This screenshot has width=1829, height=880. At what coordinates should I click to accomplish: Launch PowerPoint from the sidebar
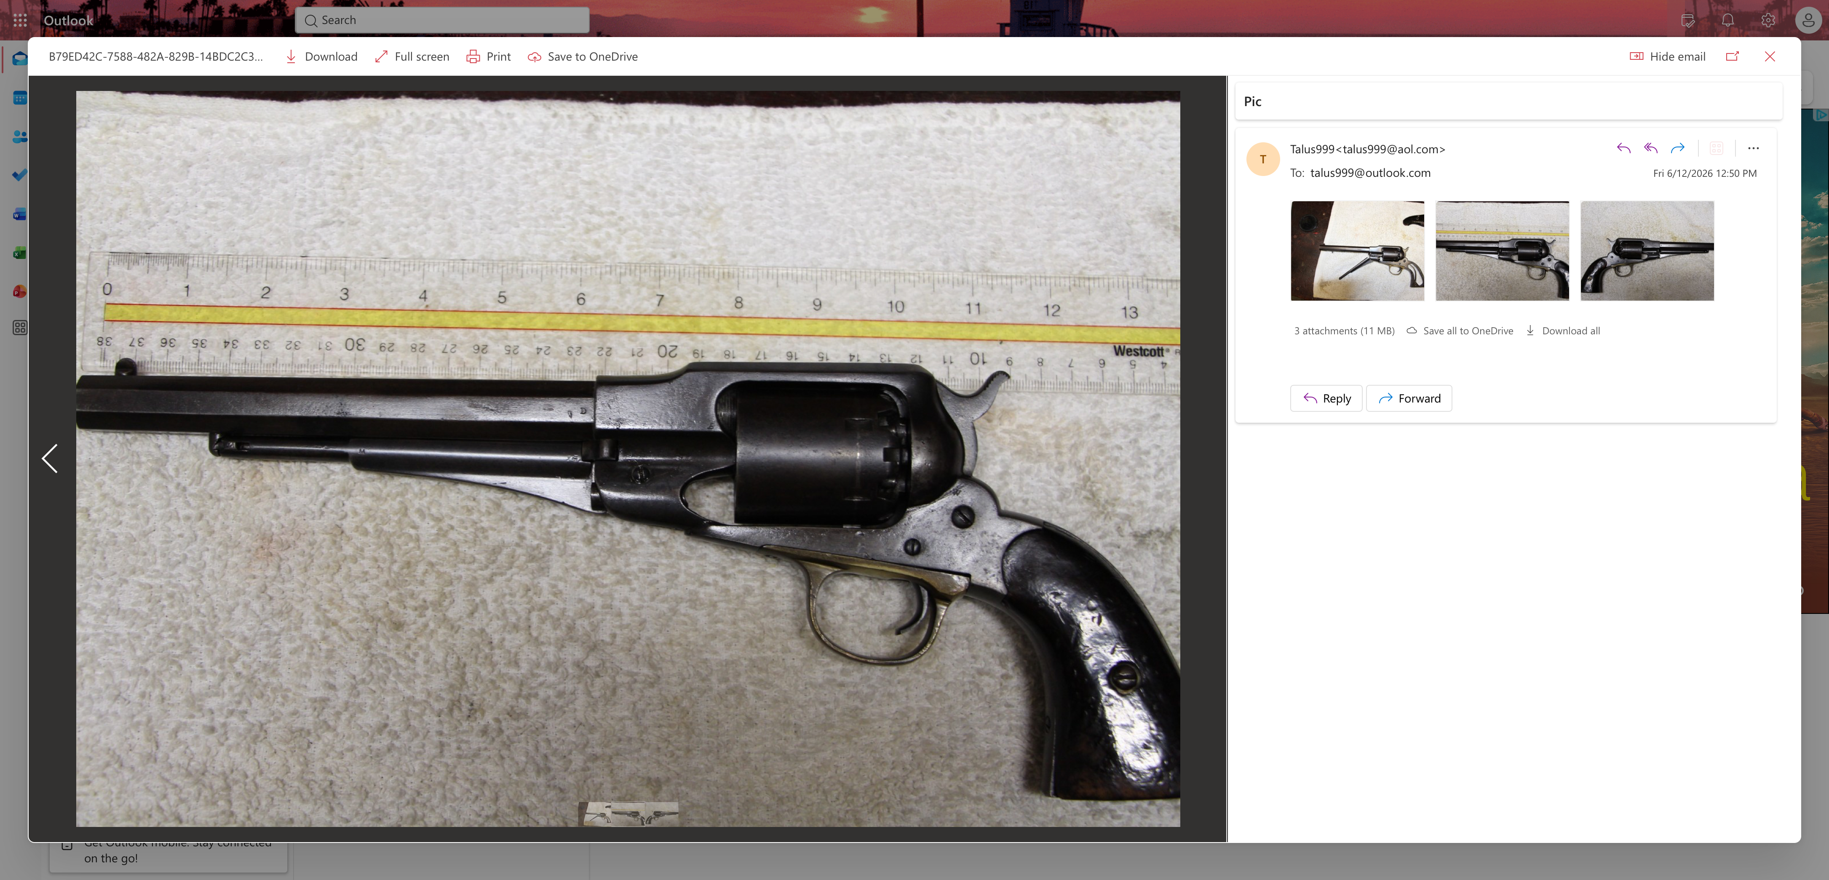(x=20, y=291)
